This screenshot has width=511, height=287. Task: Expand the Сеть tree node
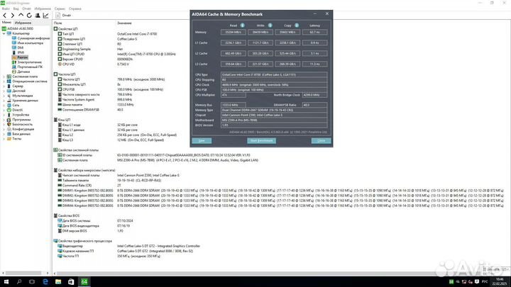[x=4, y=105]
